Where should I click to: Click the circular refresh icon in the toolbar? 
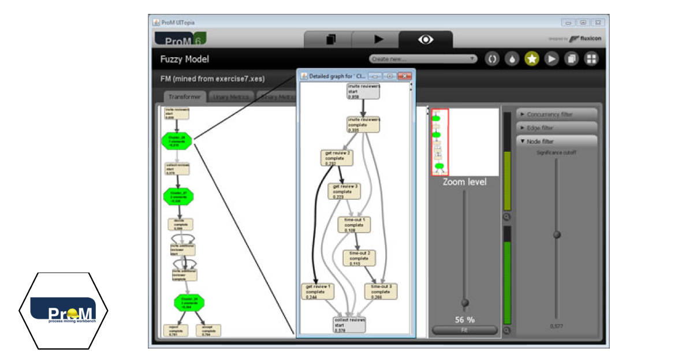[491, 58]
